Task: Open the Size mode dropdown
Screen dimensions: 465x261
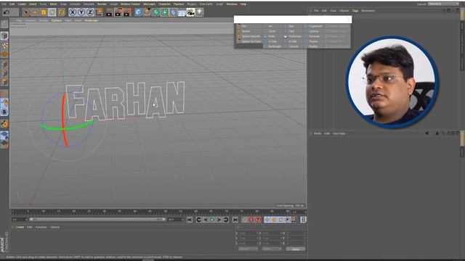Action: coord(271,249)
